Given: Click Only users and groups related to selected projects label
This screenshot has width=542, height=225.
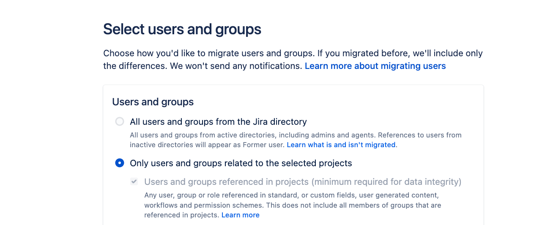Looking at the screenshot, I should (x=241, y=163).
